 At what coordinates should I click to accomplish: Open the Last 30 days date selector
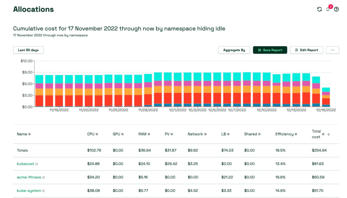(x=28, y=50)
